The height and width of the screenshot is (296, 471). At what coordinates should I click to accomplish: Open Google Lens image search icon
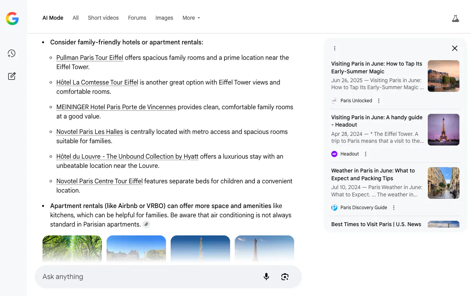pos(285,277)
